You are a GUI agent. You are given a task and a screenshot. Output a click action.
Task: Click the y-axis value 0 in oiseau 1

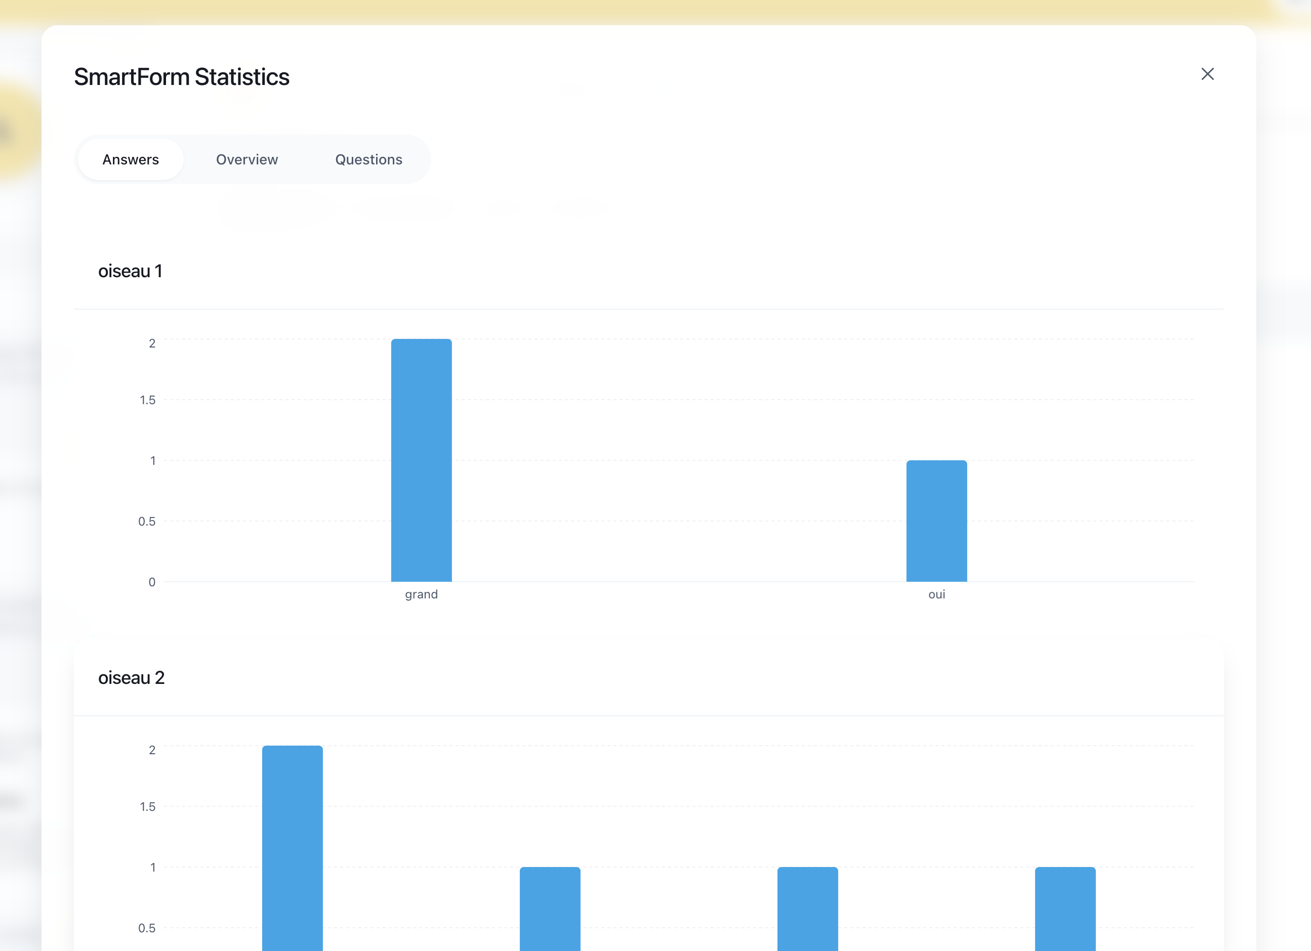click(152, 582)
